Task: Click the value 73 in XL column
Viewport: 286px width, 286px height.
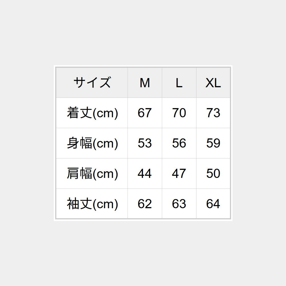Action: 213,113
